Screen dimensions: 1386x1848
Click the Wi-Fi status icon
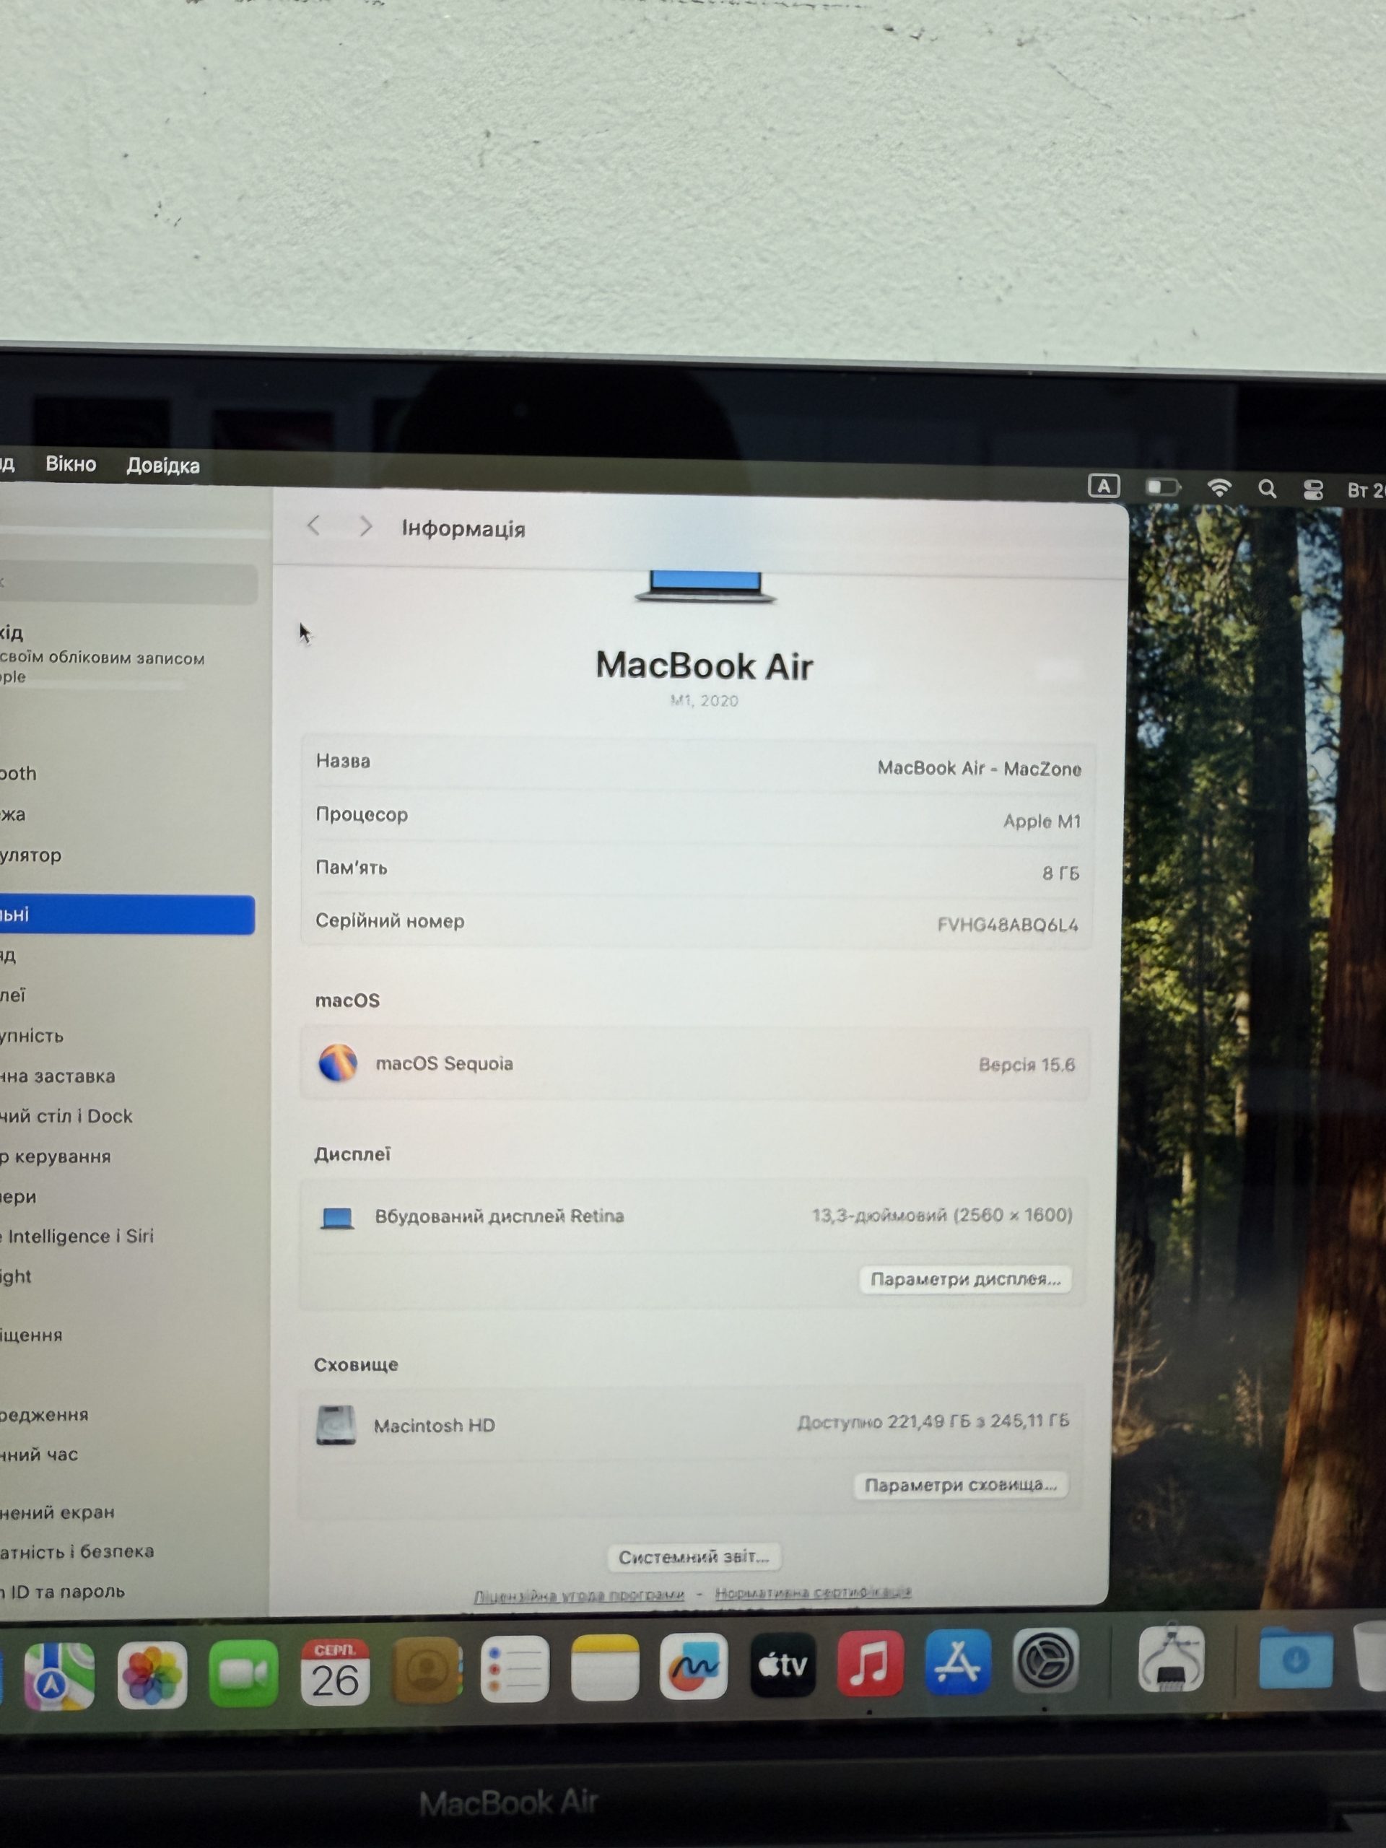tap(1220, 488)
